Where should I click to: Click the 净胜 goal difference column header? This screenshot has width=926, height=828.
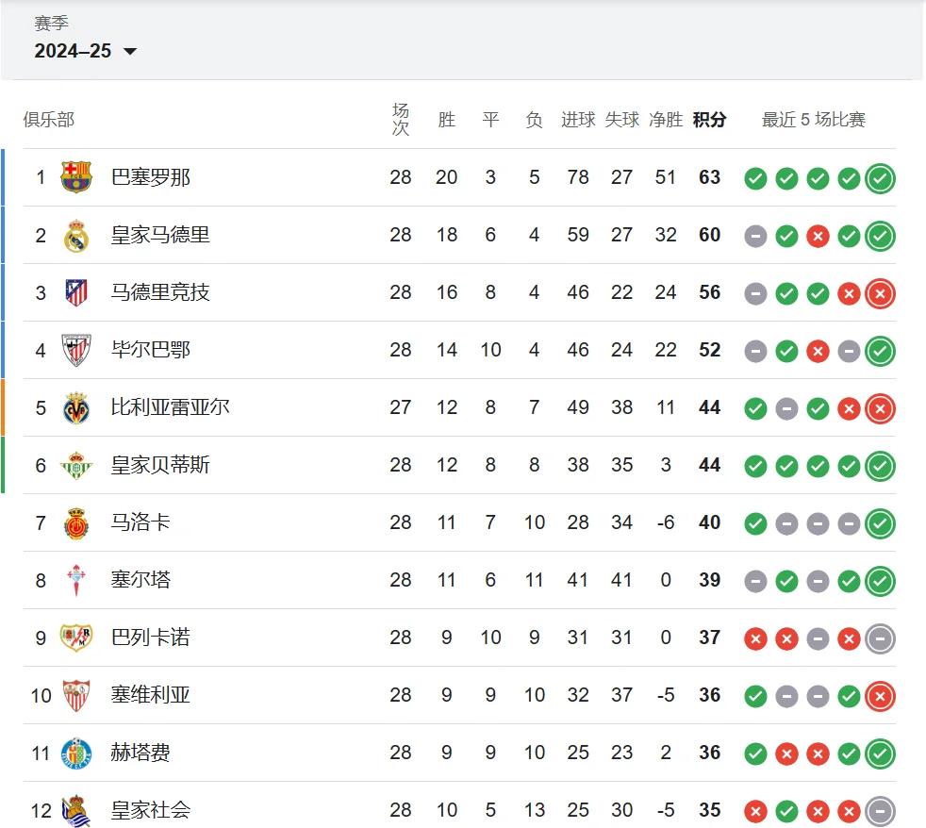666,120
